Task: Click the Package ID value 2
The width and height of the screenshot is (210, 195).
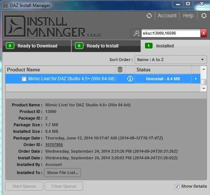Action: pos(46,118)
